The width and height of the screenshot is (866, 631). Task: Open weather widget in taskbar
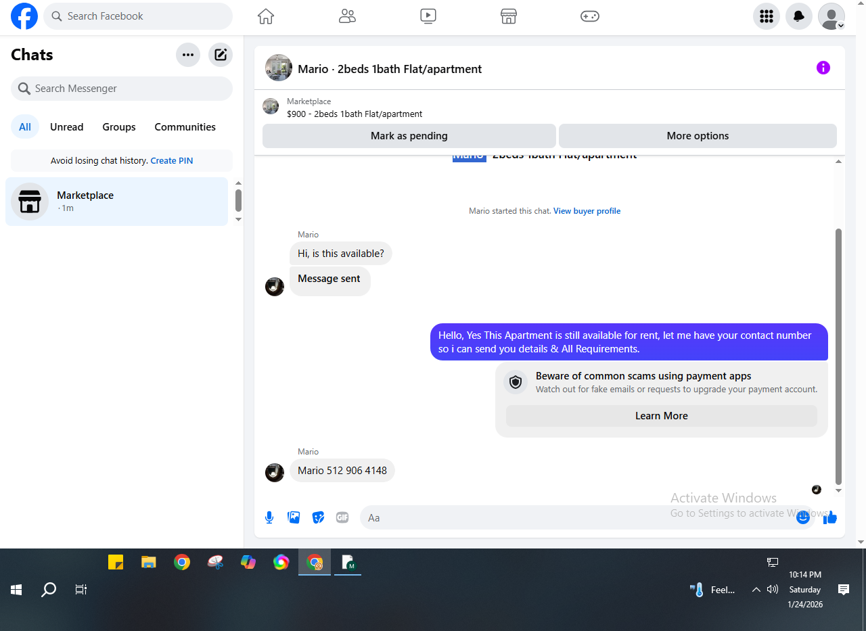[712, 590]
